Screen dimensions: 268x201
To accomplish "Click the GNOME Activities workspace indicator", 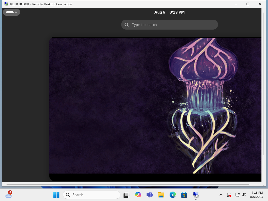I will point(12,12).
